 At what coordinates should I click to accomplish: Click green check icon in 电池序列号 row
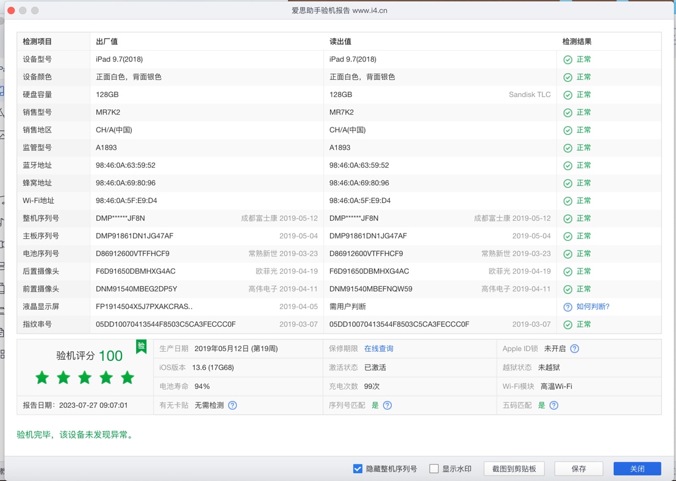click(x=567, y=254)
